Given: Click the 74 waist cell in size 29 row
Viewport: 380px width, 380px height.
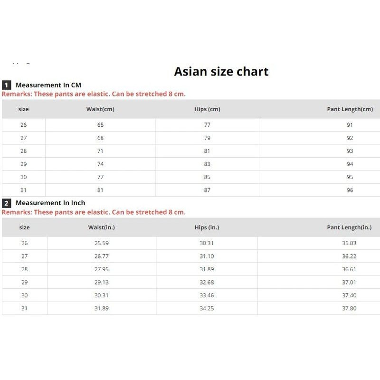Looking at the screenshot, I should (x=100, y=164).
